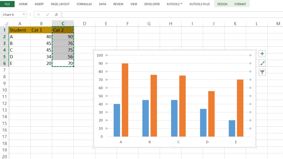Select the Cat 2 header cell

click(63, 30)
